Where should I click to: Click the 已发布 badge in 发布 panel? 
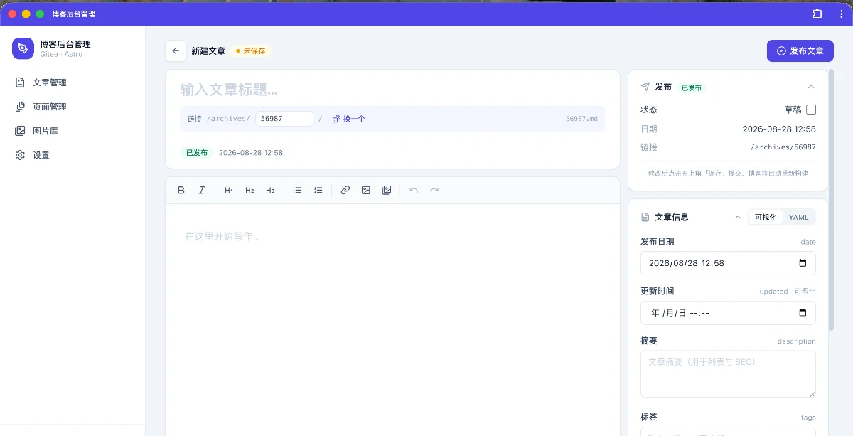(692, 87)
